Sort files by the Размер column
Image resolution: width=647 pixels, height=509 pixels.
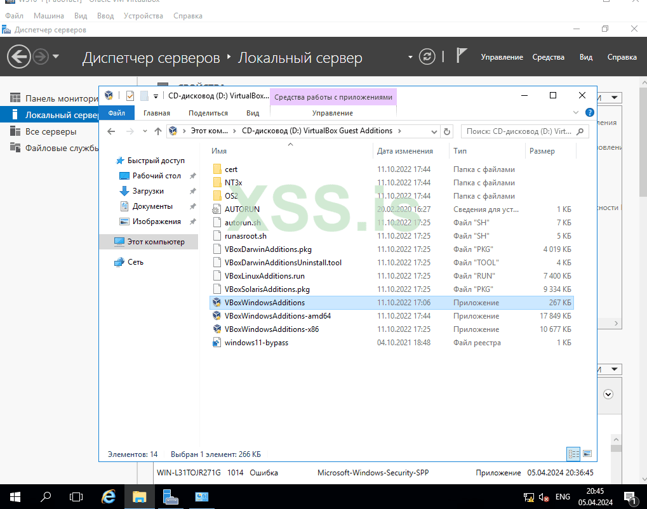[x=542, y=151]
